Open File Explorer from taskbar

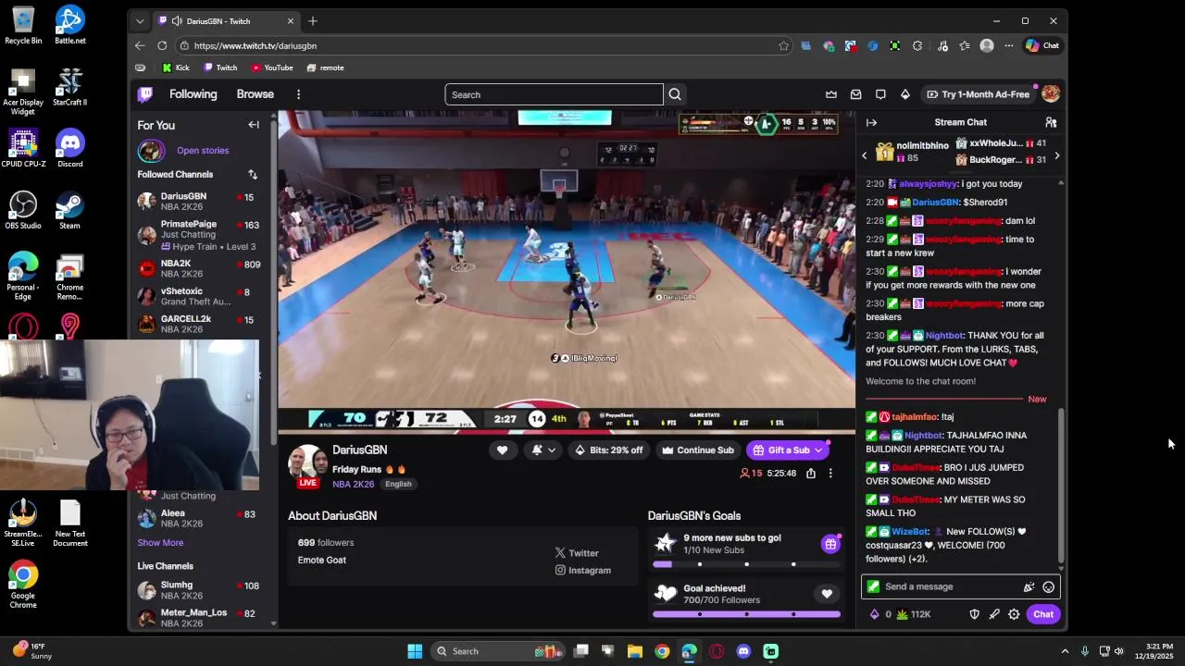coord(634,651)
